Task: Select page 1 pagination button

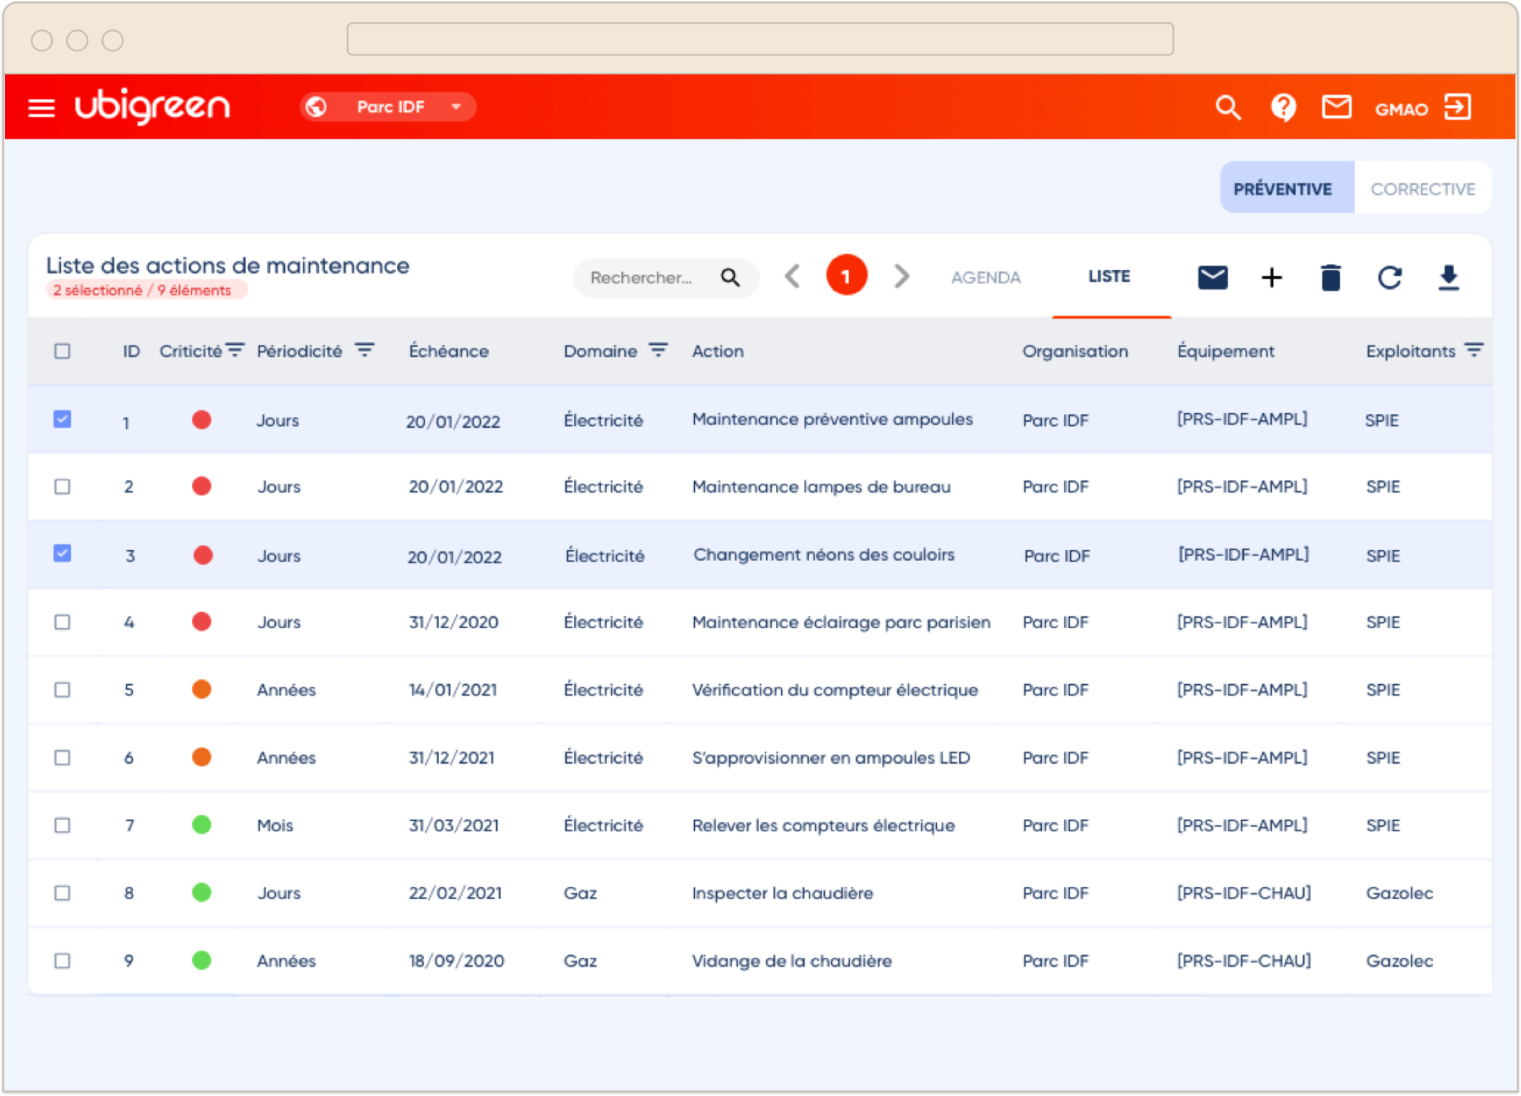Action: tap(846, 276)
